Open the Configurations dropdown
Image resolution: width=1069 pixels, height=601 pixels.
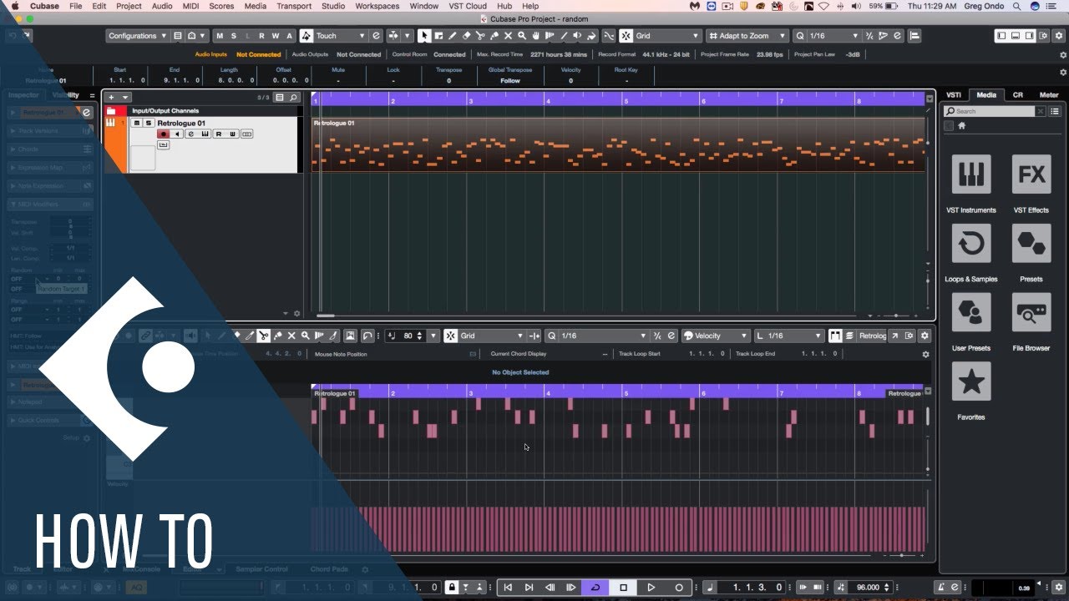[x=138, y=36]
